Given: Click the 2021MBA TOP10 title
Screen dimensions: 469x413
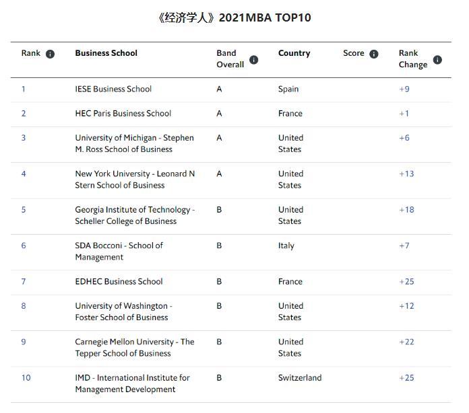Looking at the screenshot, I should (x=234, y=17).
